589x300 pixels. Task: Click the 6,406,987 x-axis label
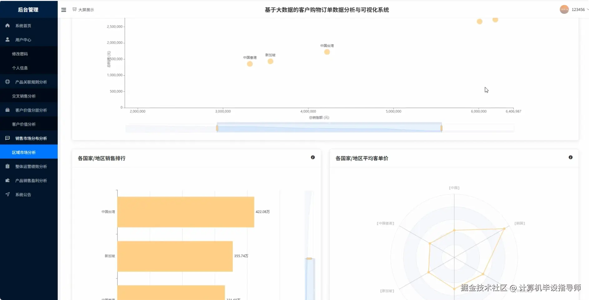tap(513, 111)
